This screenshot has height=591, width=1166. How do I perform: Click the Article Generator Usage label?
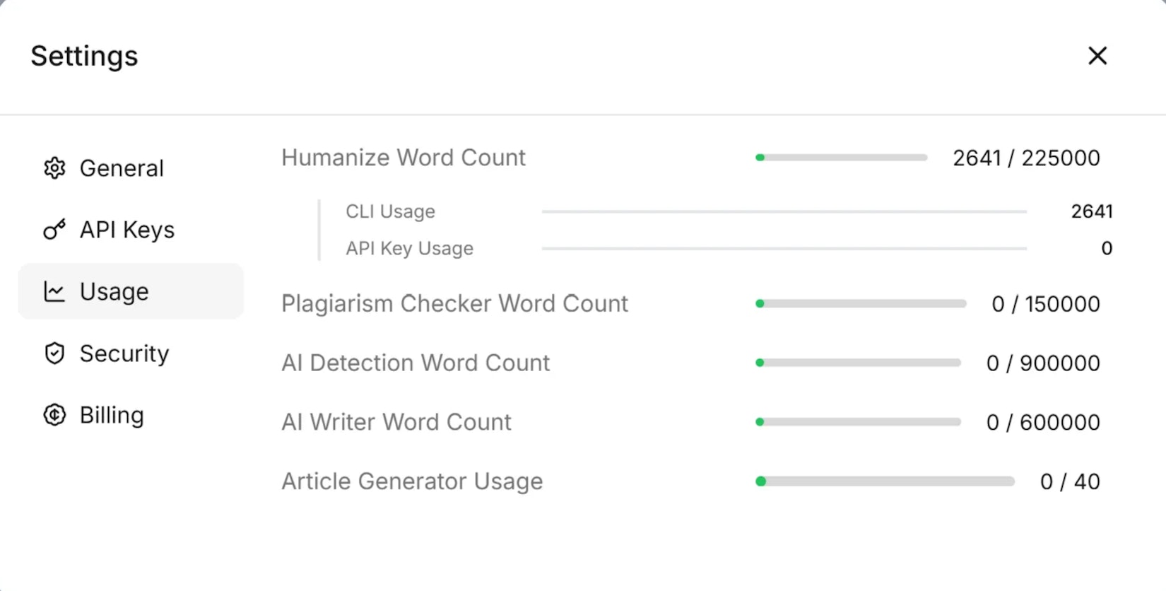point(412,481)
